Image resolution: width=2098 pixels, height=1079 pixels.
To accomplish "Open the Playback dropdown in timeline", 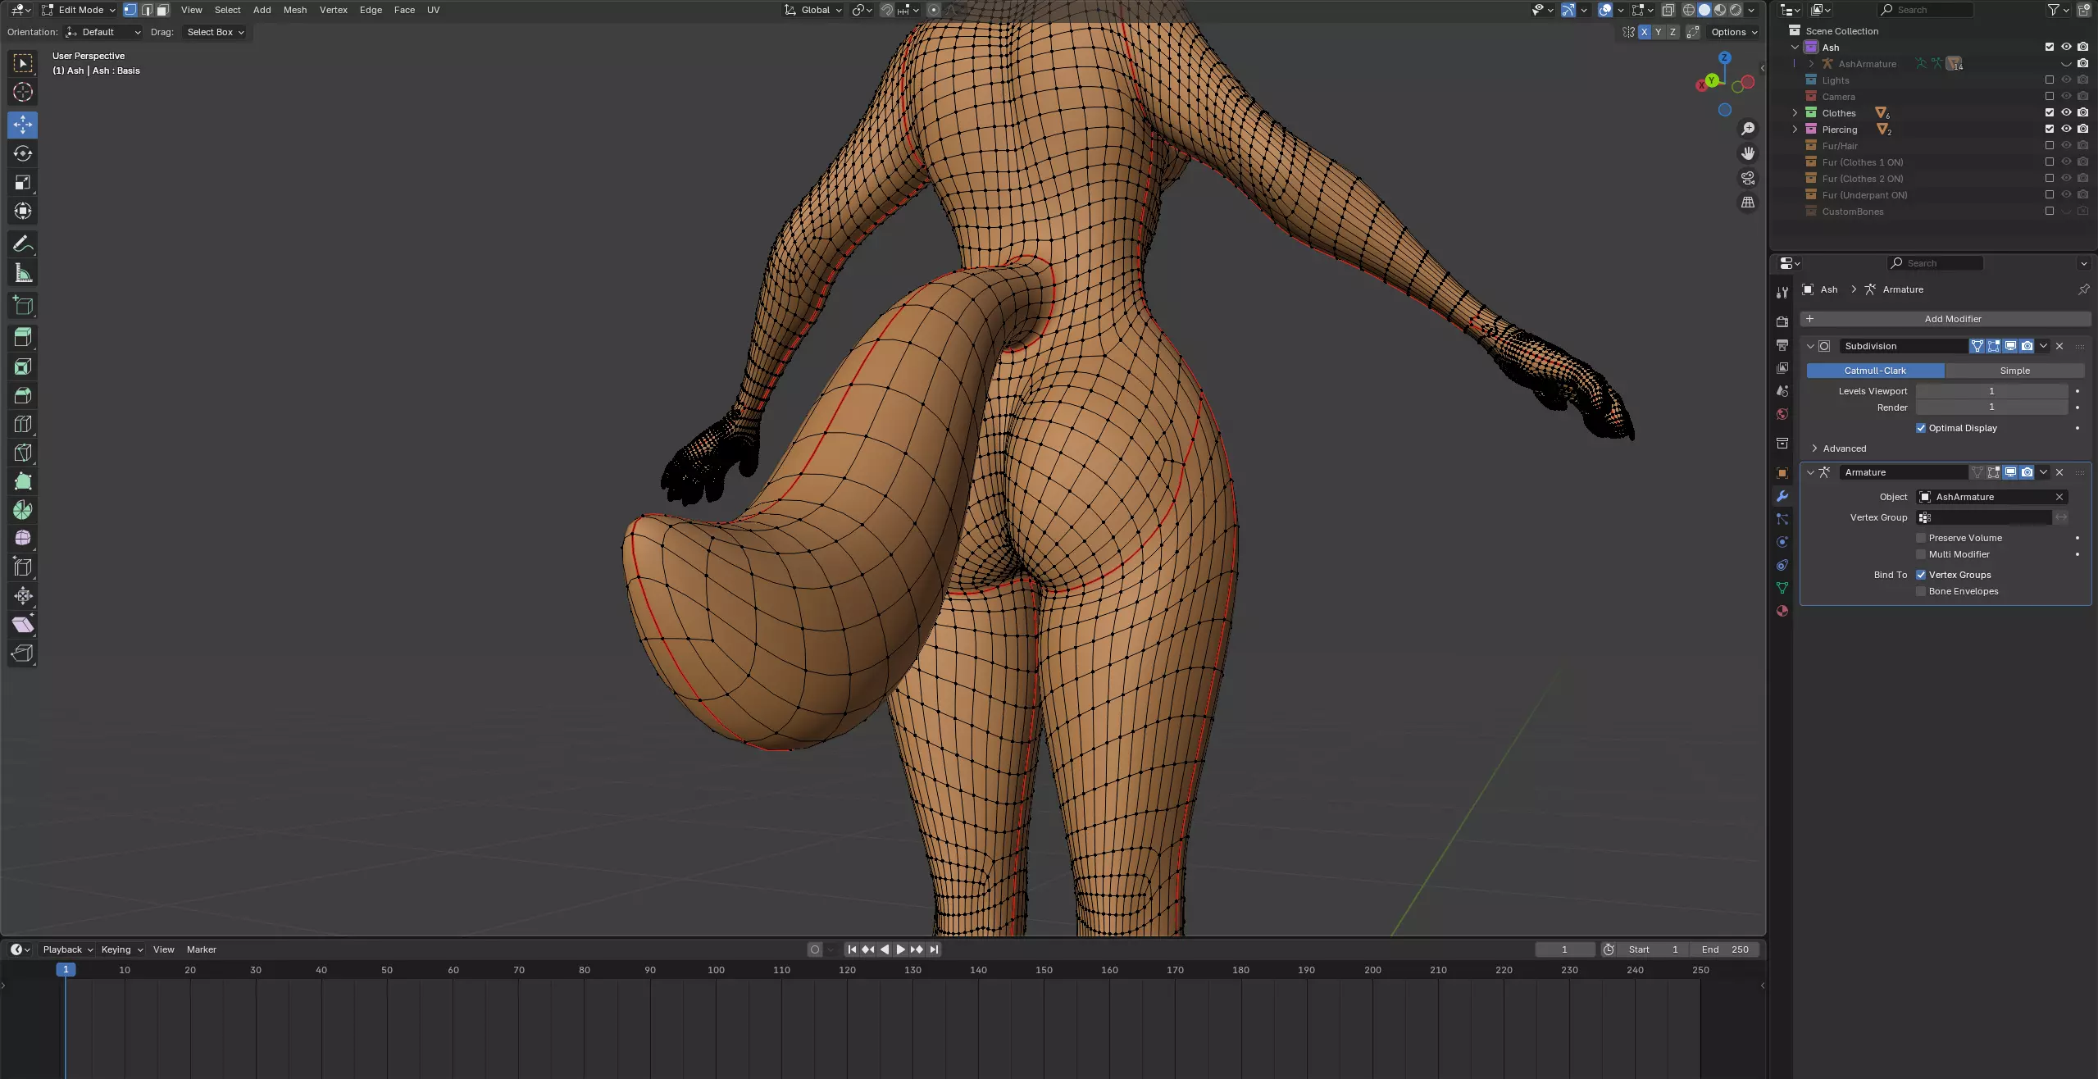I will tap(67, 949).
